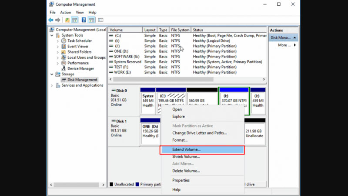348x196 pixels.
Task: Select the Computer Management (Local) root node icon
Action: tap(52, 30)
